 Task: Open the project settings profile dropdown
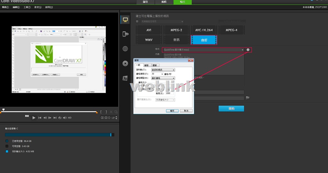pyautogui.click(x=162, y=21)
